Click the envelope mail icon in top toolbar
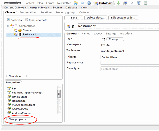 (82, 3)
